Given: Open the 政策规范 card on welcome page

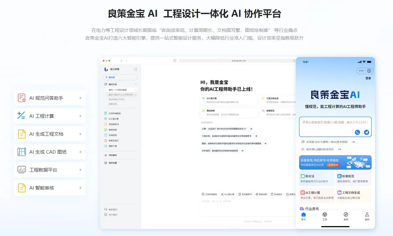Looking at the screenshot, I should (x=277, y=112).
